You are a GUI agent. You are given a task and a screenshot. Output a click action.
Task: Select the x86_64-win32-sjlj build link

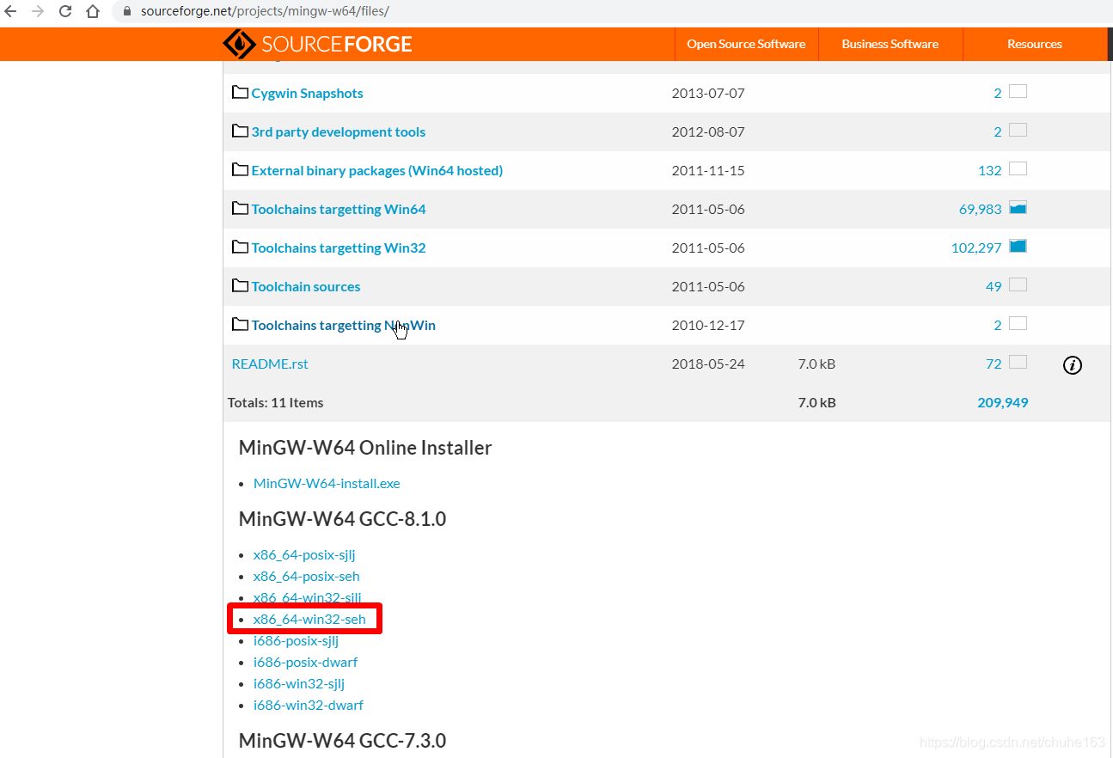coord(307,597)
